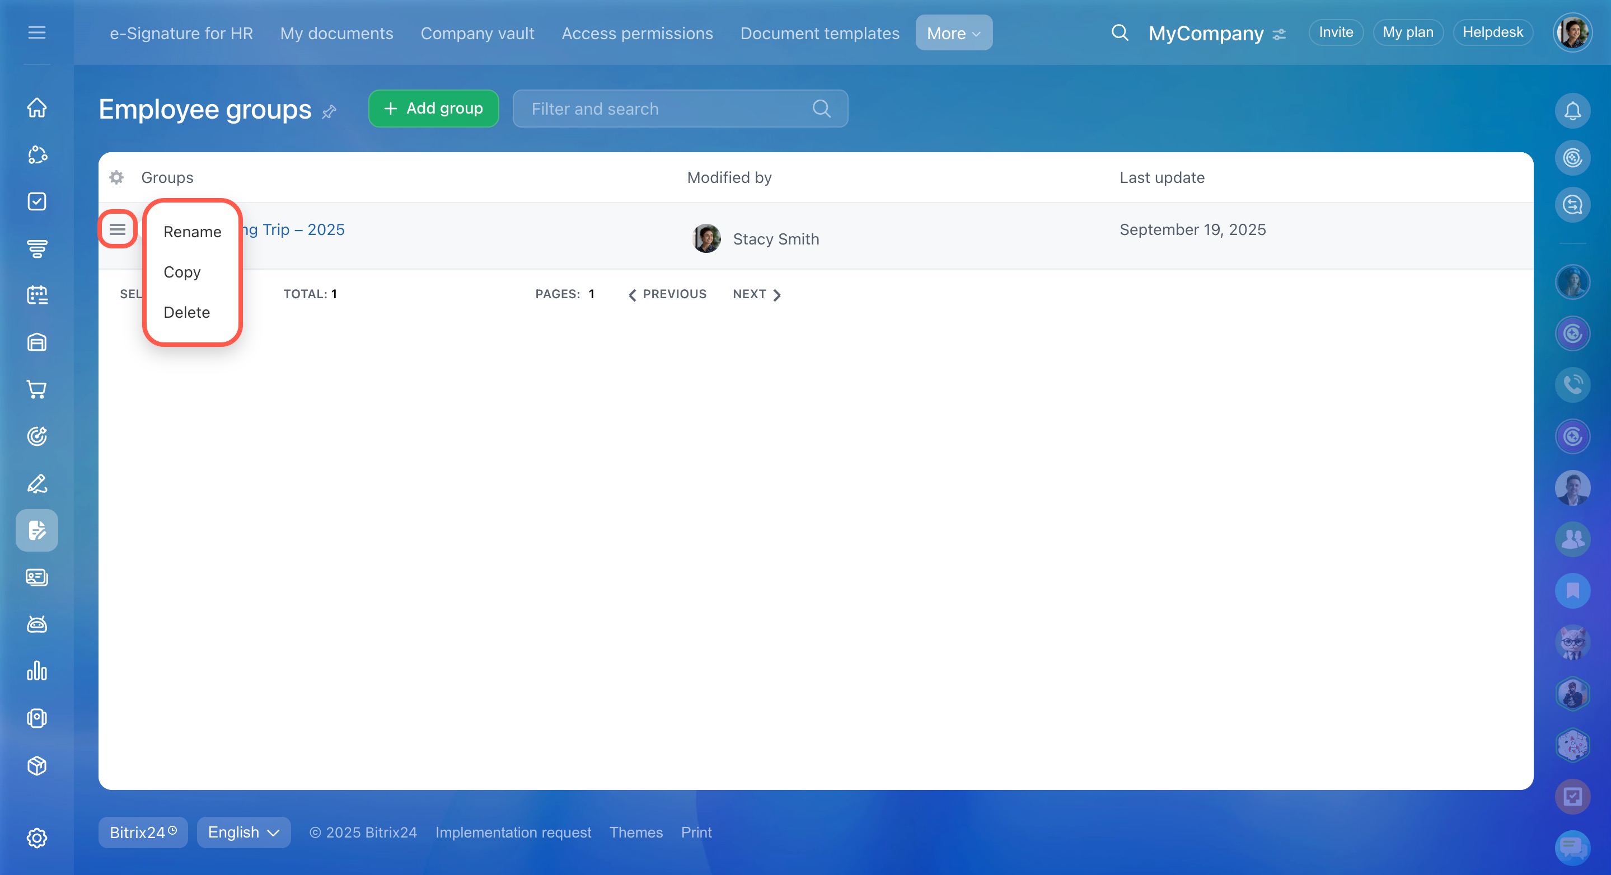Viewport: 1611px width, 875px height.
Task: Open the Themes link in footer
Action: (x=636, y=832)
